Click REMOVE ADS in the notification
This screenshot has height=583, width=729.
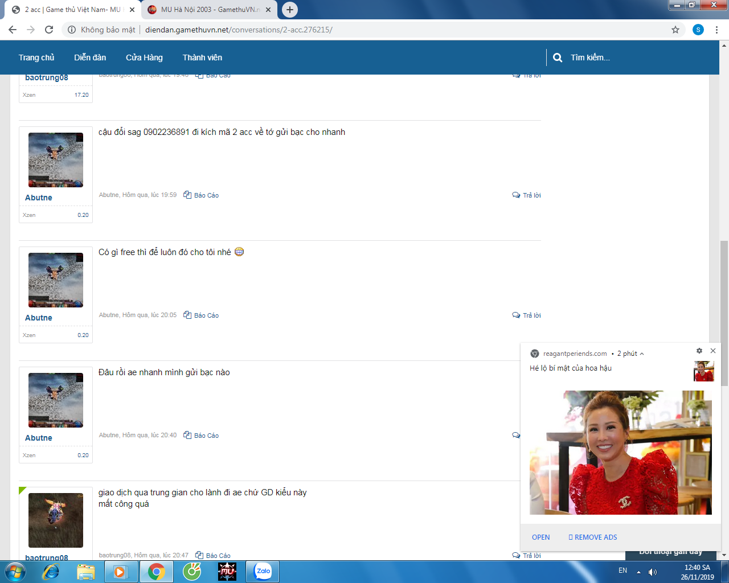[593, 537]
